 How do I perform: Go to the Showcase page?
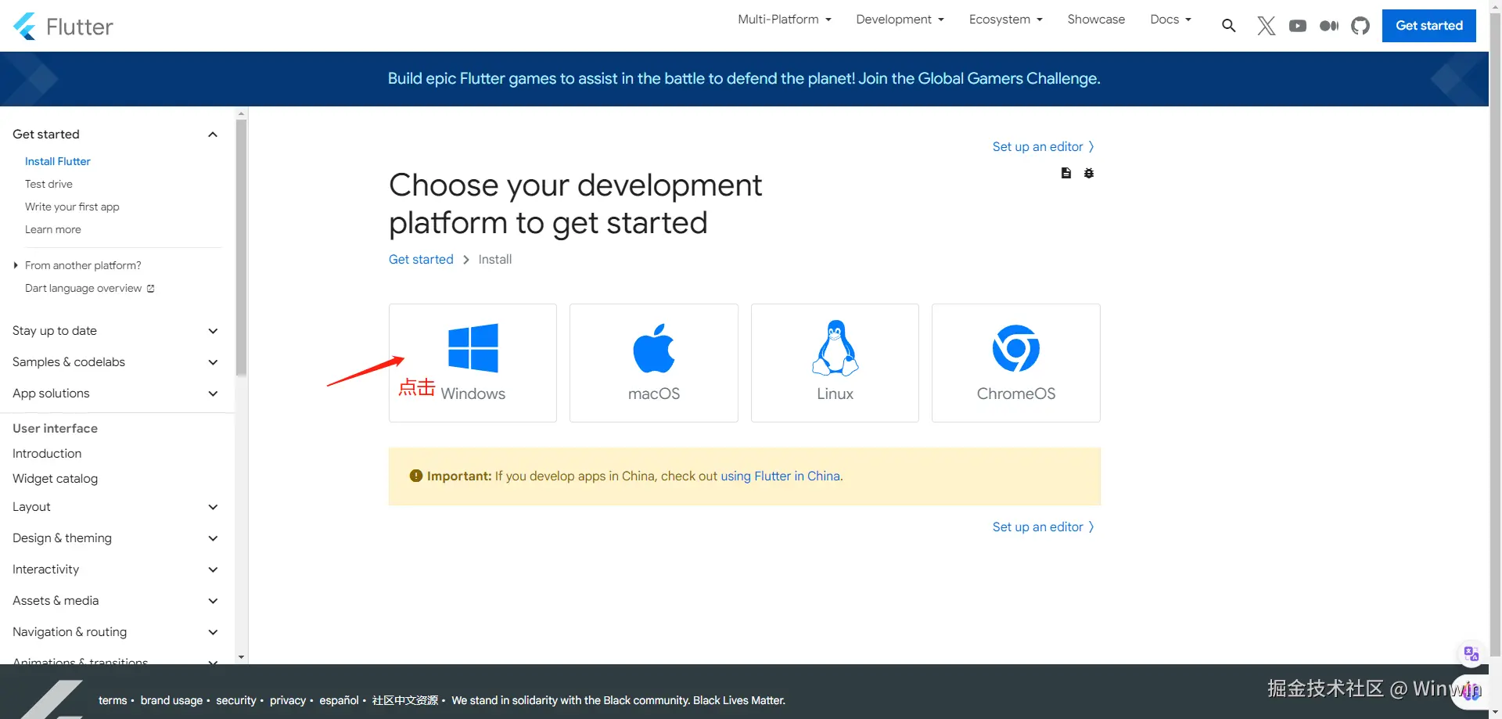click(x=1096, y=20)
